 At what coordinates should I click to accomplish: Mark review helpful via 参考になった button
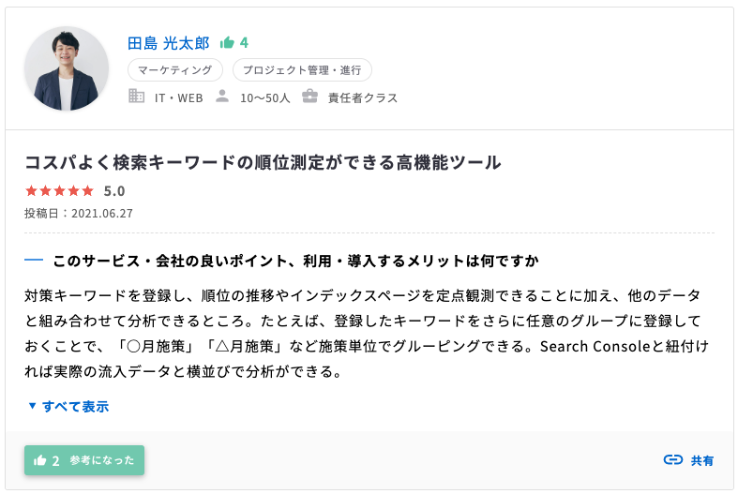point(84,460)
